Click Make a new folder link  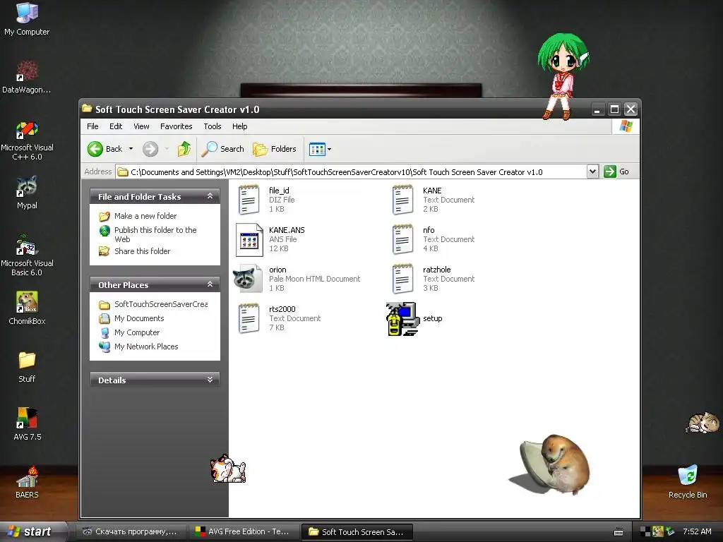[145, 216]
